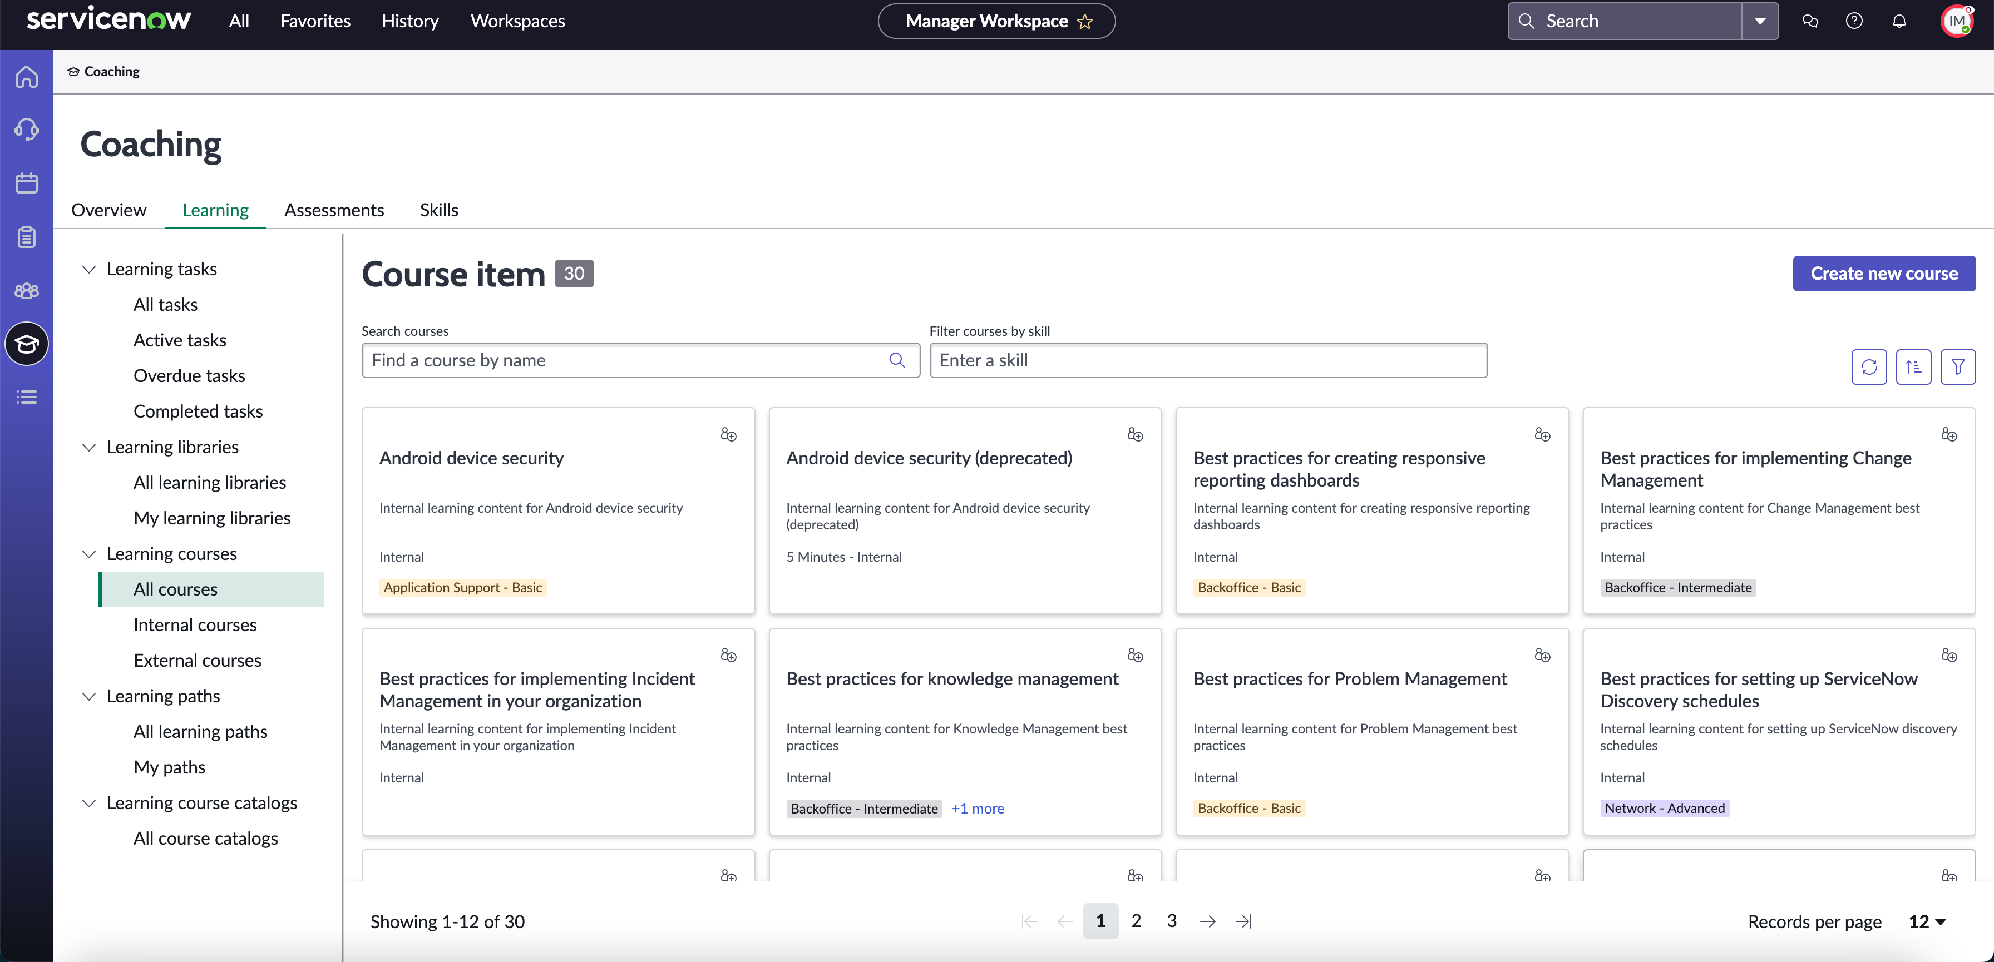Click assign icon on knowledge management card
The image size is (1994, 962).
click(x=1136, y=656)
